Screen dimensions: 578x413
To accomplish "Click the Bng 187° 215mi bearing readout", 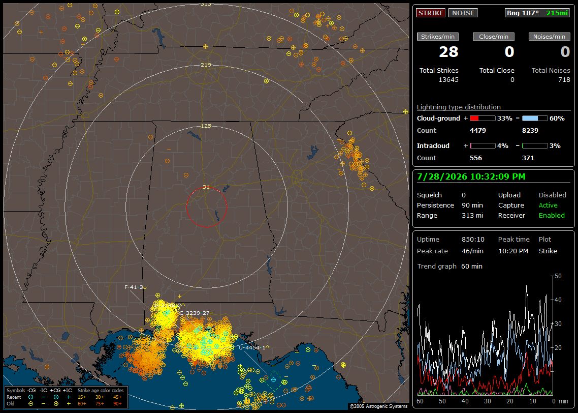I will pos(537,13).
